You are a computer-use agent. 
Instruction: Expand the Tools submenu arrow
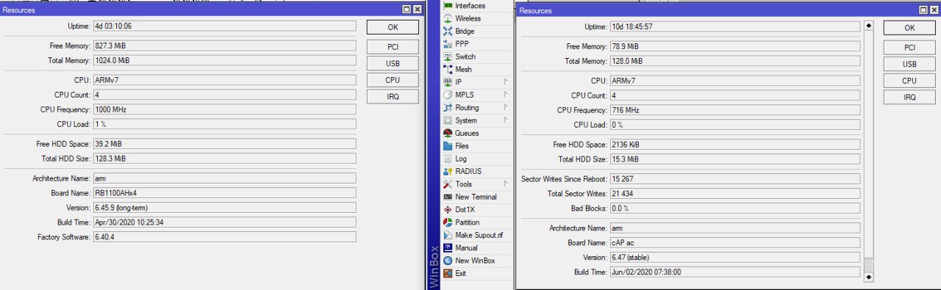[x=506, y=184]
